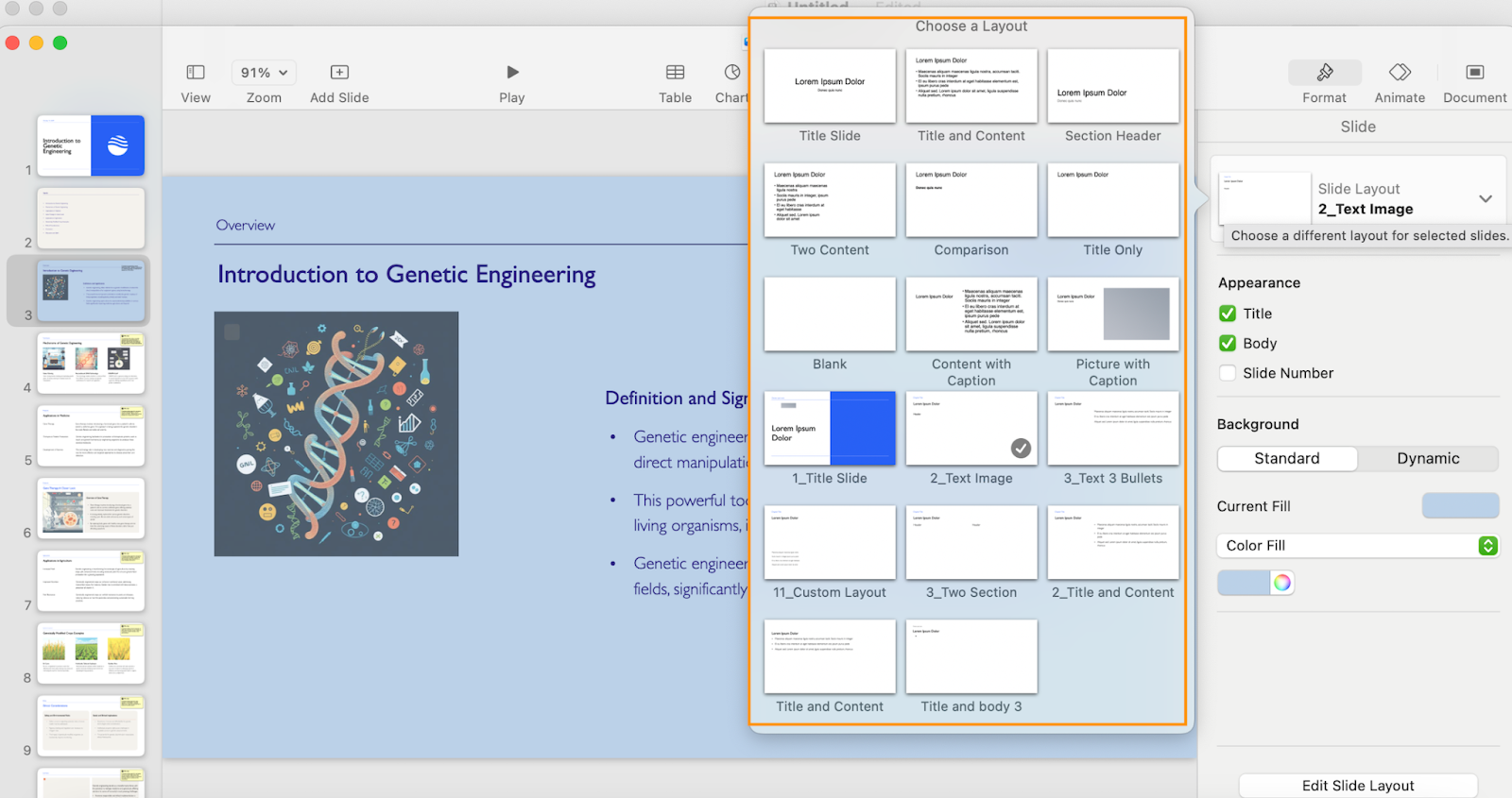Enable the Slide Number checkbox
The width and height of the screenshot is (1512, 798).
tap(1228, 373)
